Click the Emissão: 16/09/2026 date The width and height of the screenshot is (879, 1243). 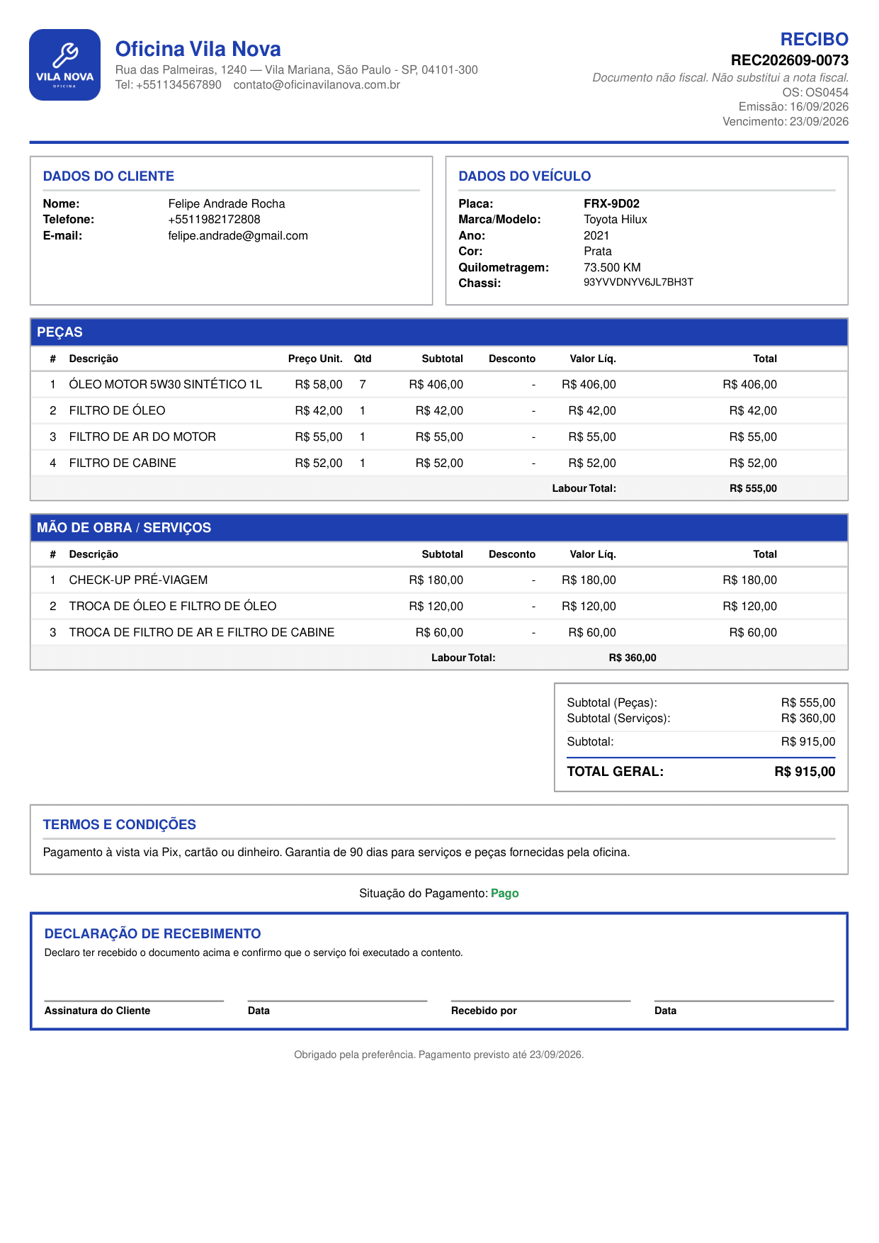[x=793, y=106]
